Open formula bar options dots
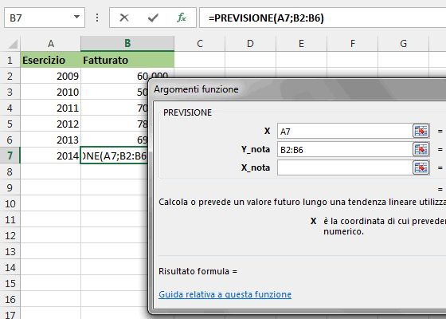This screenshot has height=319, width=446. pyautogui.click(x=97, y=18)
